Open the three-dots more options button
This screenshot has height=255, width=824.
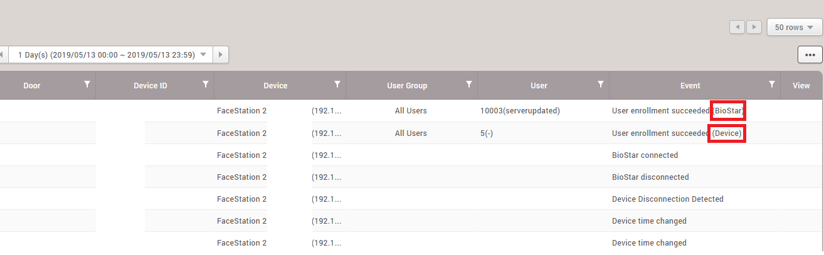click(x=810, y=55)
